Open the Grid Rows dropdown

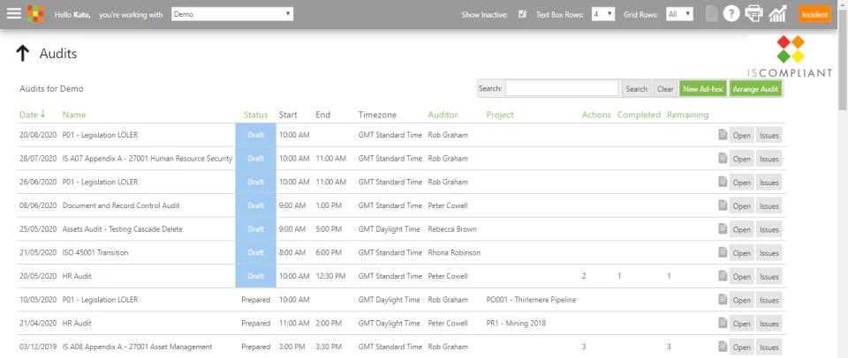[679, 14]
